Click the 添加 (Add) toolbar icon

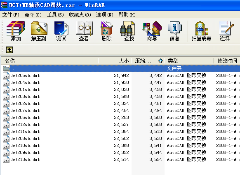tap(16, 31)
